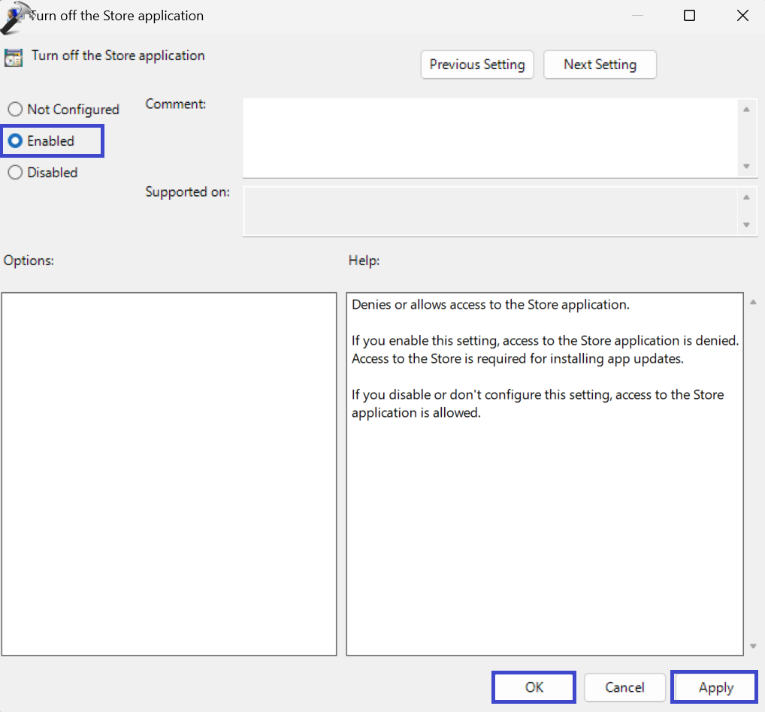Click inside the Supported on field
Screen dimensions: 765x712
pos(490,211)
